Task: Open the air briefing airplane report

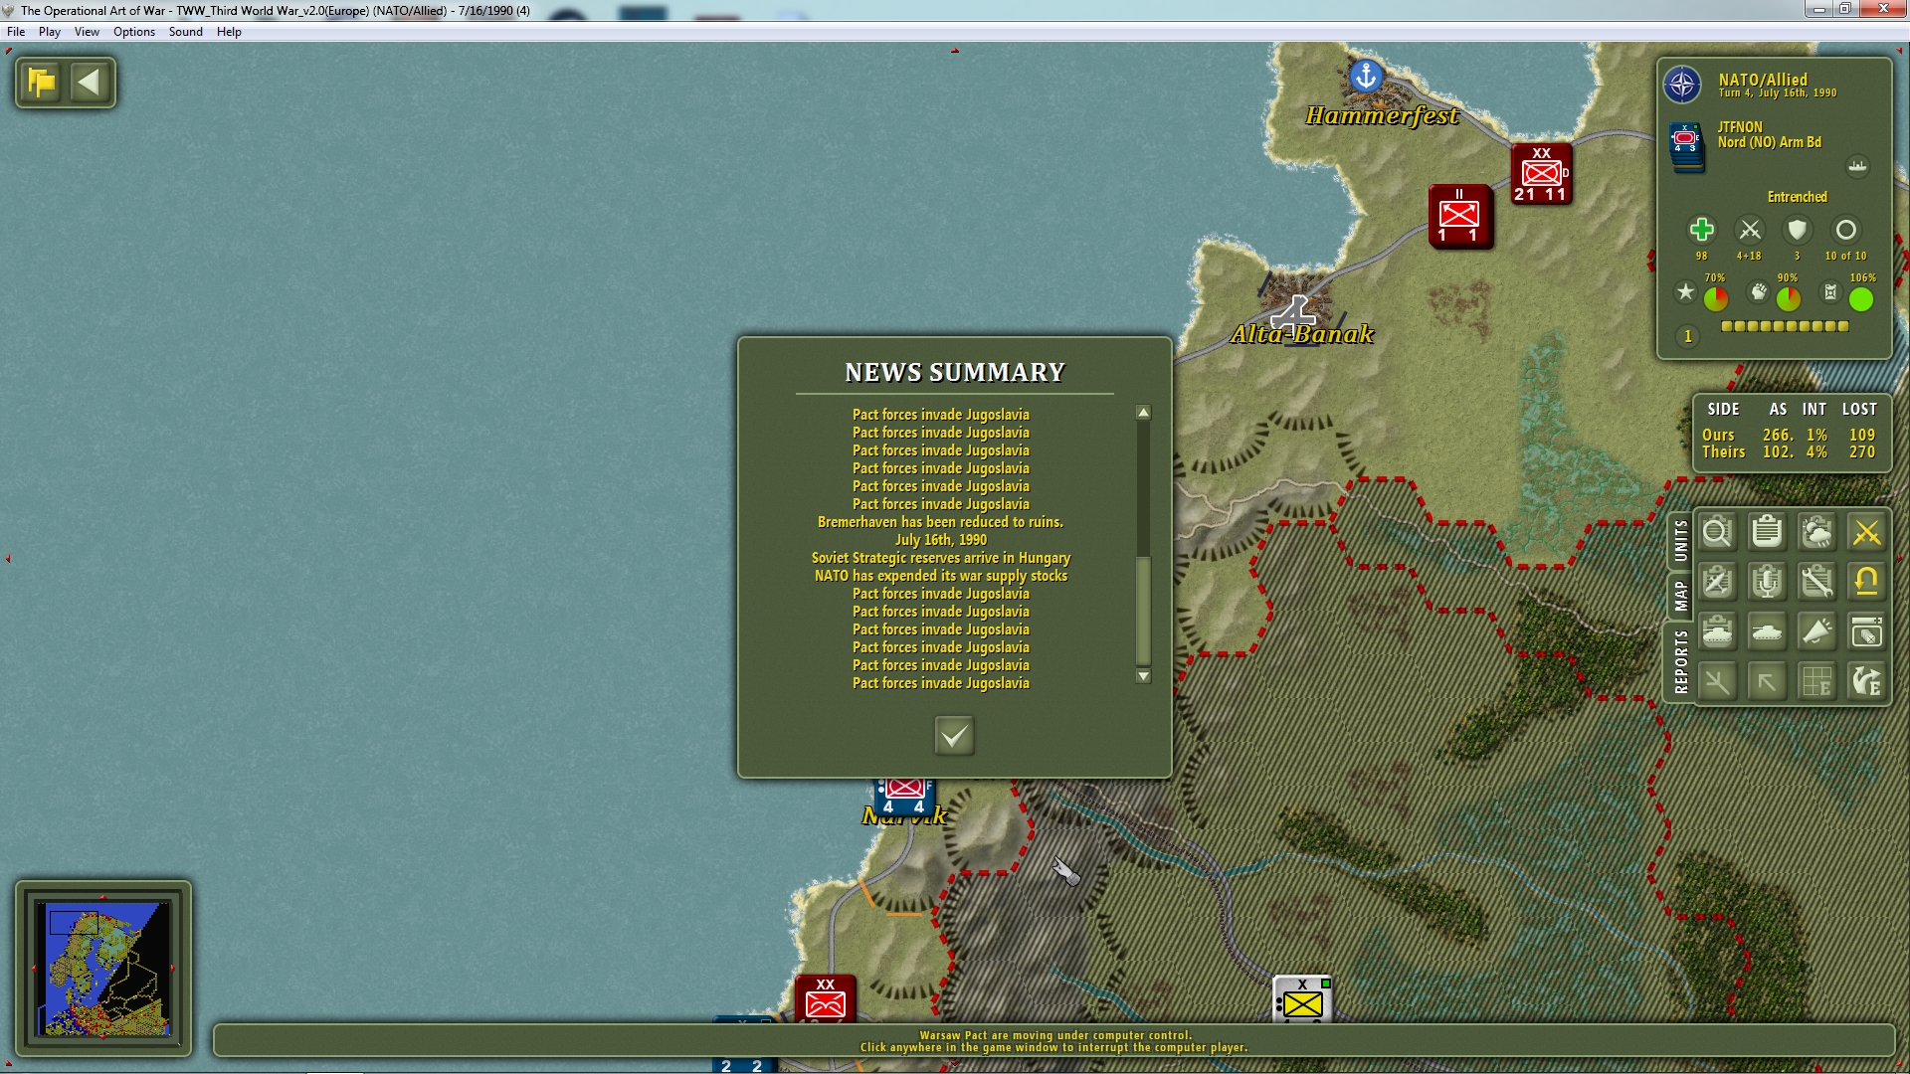Action: click(1717, 582)
